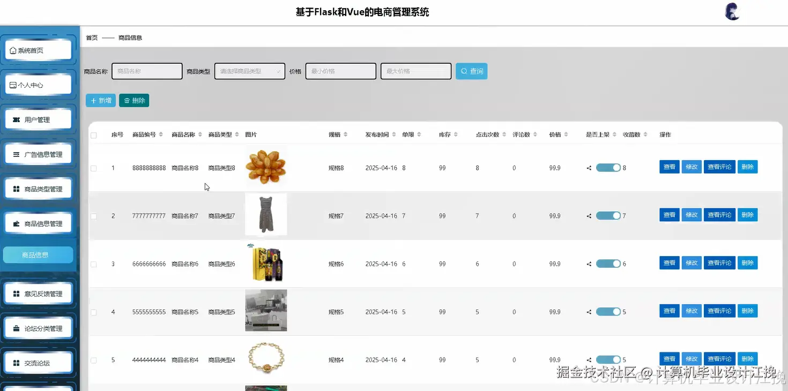
Task: Check the box for row 商品名称7
Action: tap(94, 216)
